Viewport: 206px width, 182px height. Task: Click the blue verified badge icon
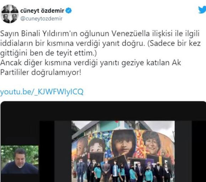(x=69, y=11)
